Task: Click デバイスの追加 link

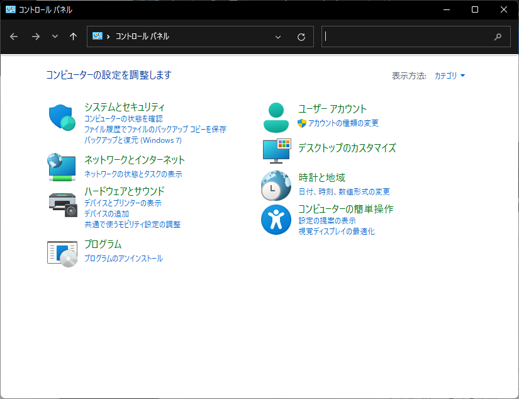Action: pos(106,213)
